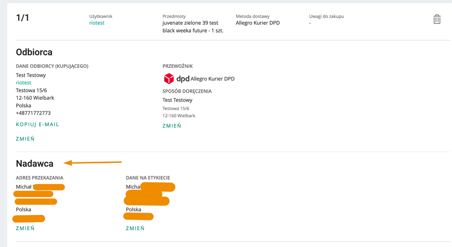Viewport: 452px width, 247px height.
Task: Click Polska in the Dane na etykiecie column
Action: click(x=133, y=209)
